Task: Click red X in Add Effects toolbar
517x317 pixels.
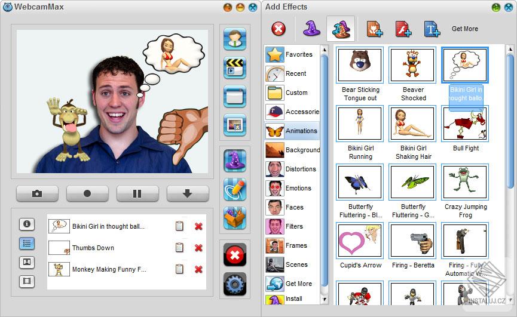Action: tap(279, 29)
